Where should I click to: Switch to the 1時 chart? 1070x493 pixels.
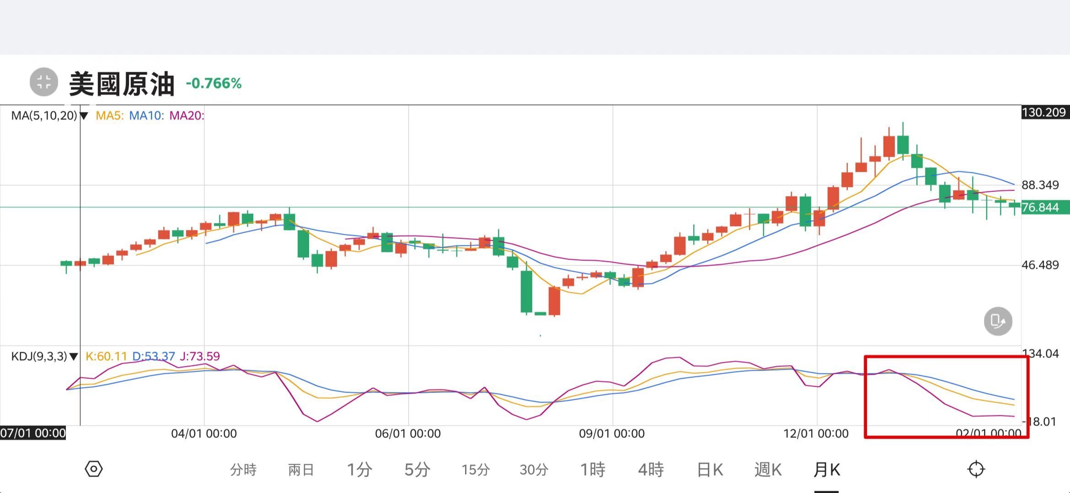[x=593, y=470]
